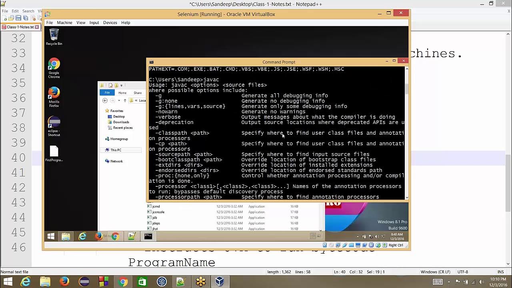Open the FirstProgram file on the VM desktop
This screenshot has height=288, width=512.
54,154
